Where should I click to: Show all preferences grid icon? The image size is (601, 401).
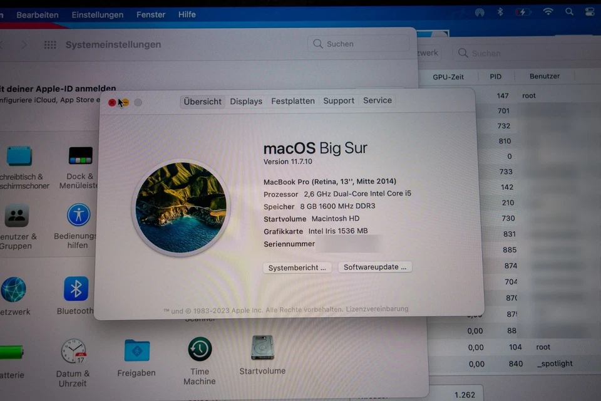click(50, 45)
